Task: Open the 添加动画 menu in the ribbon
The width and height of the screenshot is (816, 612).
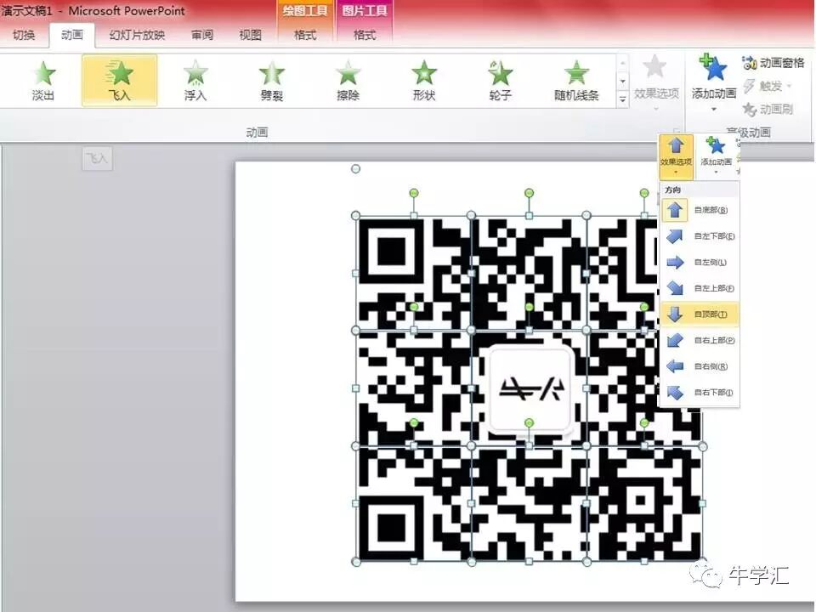Action: pos(713,83)
